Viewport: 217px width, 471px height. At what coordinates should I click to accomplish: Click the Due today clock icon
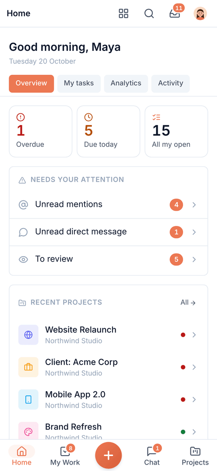click(x=89, y=117)
